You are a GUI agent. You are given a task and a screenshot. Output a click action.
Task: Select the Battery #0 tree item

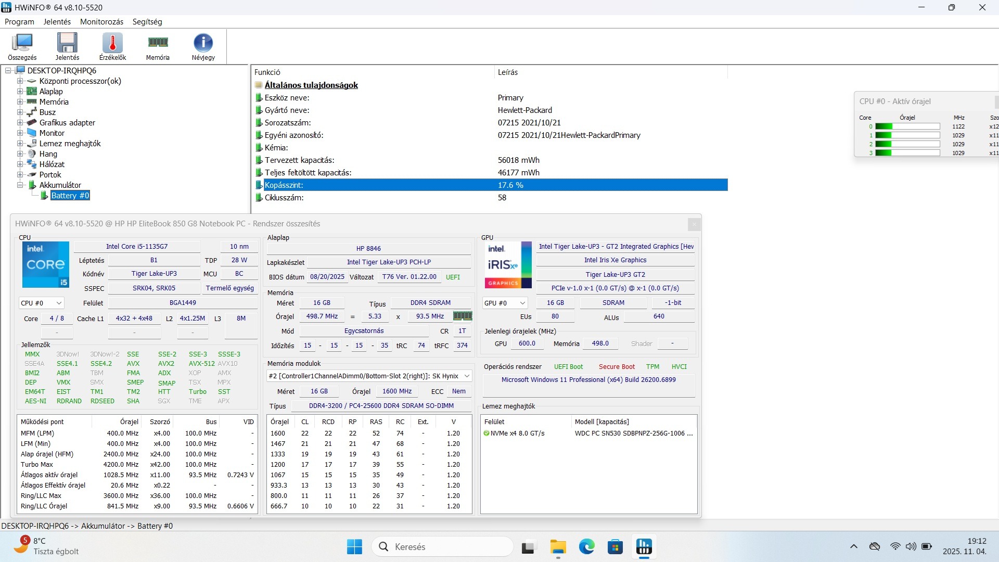tap(70, 196)
